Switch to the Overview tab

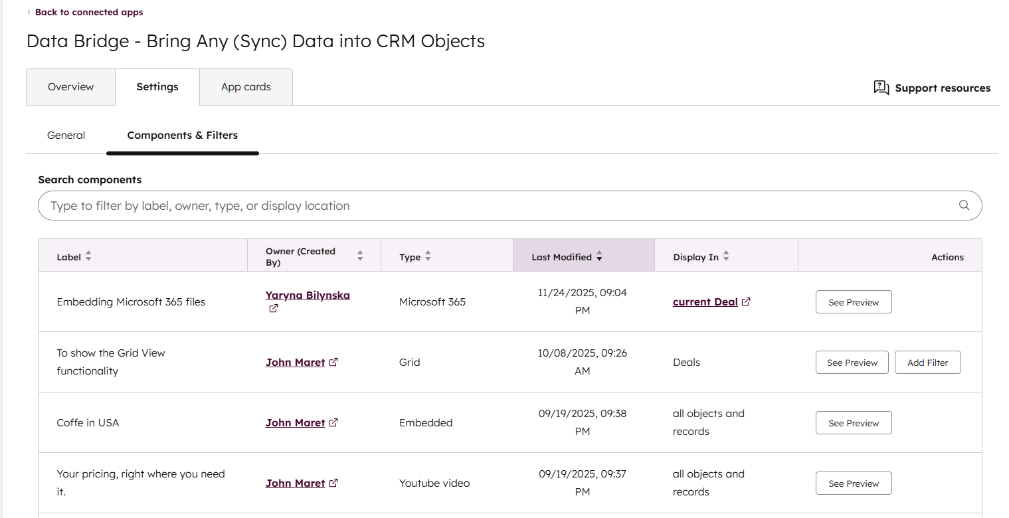click(x=70, y=87)
